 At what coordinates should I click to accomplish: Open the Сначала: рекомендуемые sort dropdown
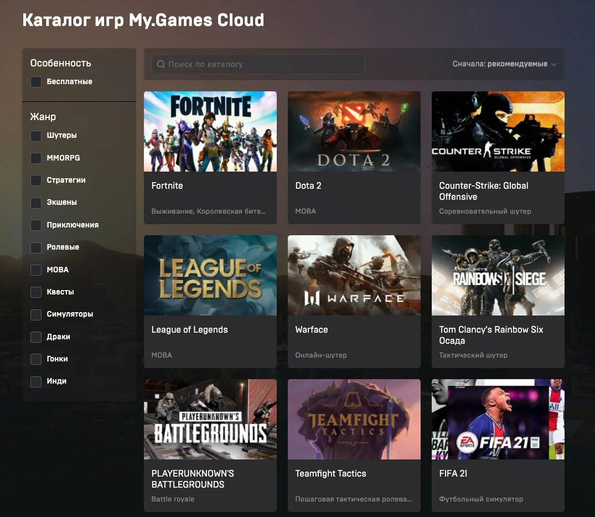(x=504, y=64)
